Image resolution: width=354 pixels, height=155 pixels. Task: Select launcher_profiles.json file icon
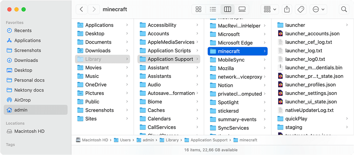coord(280,85)
